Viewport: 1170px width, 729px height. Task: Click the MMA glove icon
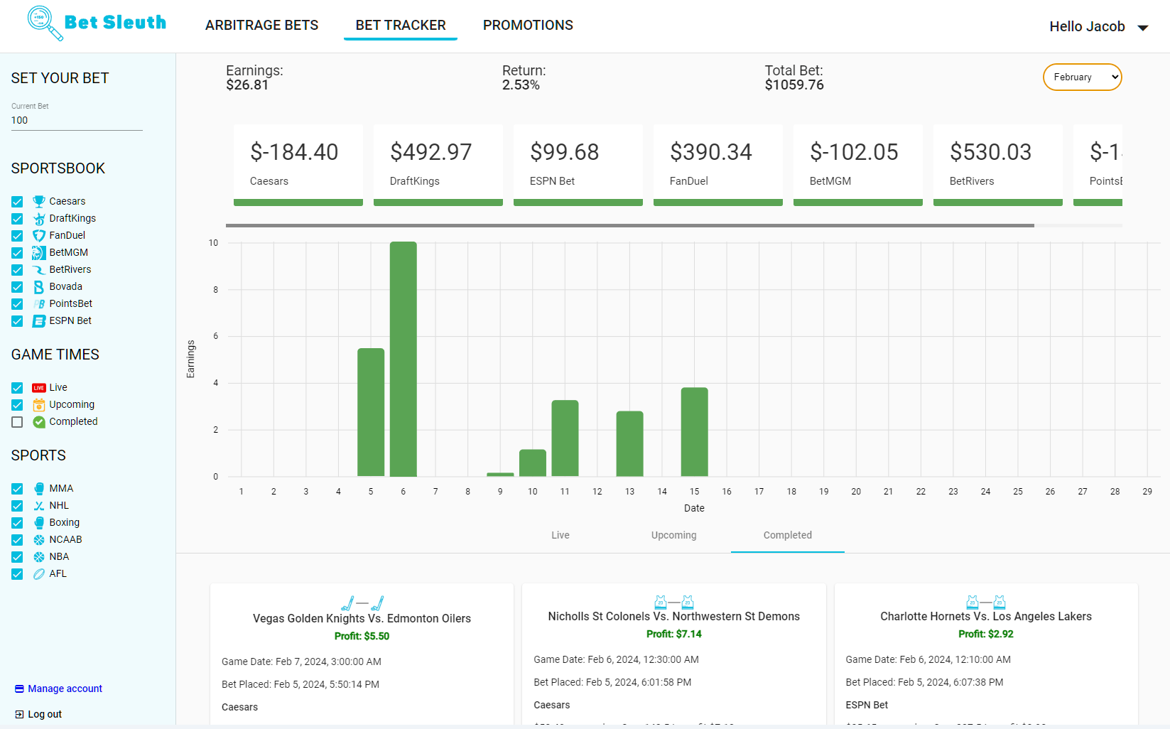coord(39,489)
